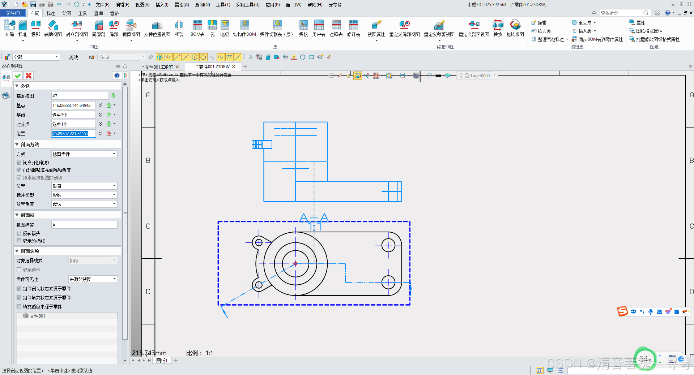Open the 修订表 revision table tool
Image resolution: width=694 pixels, height=375 pixels.
(353, 28)
